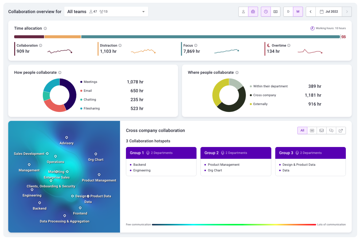Select the person view icon in top toolbar
Screen dimensions: 360x240
point(243,11)
